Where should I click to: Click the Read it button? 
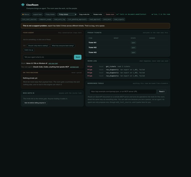[162, 91]
